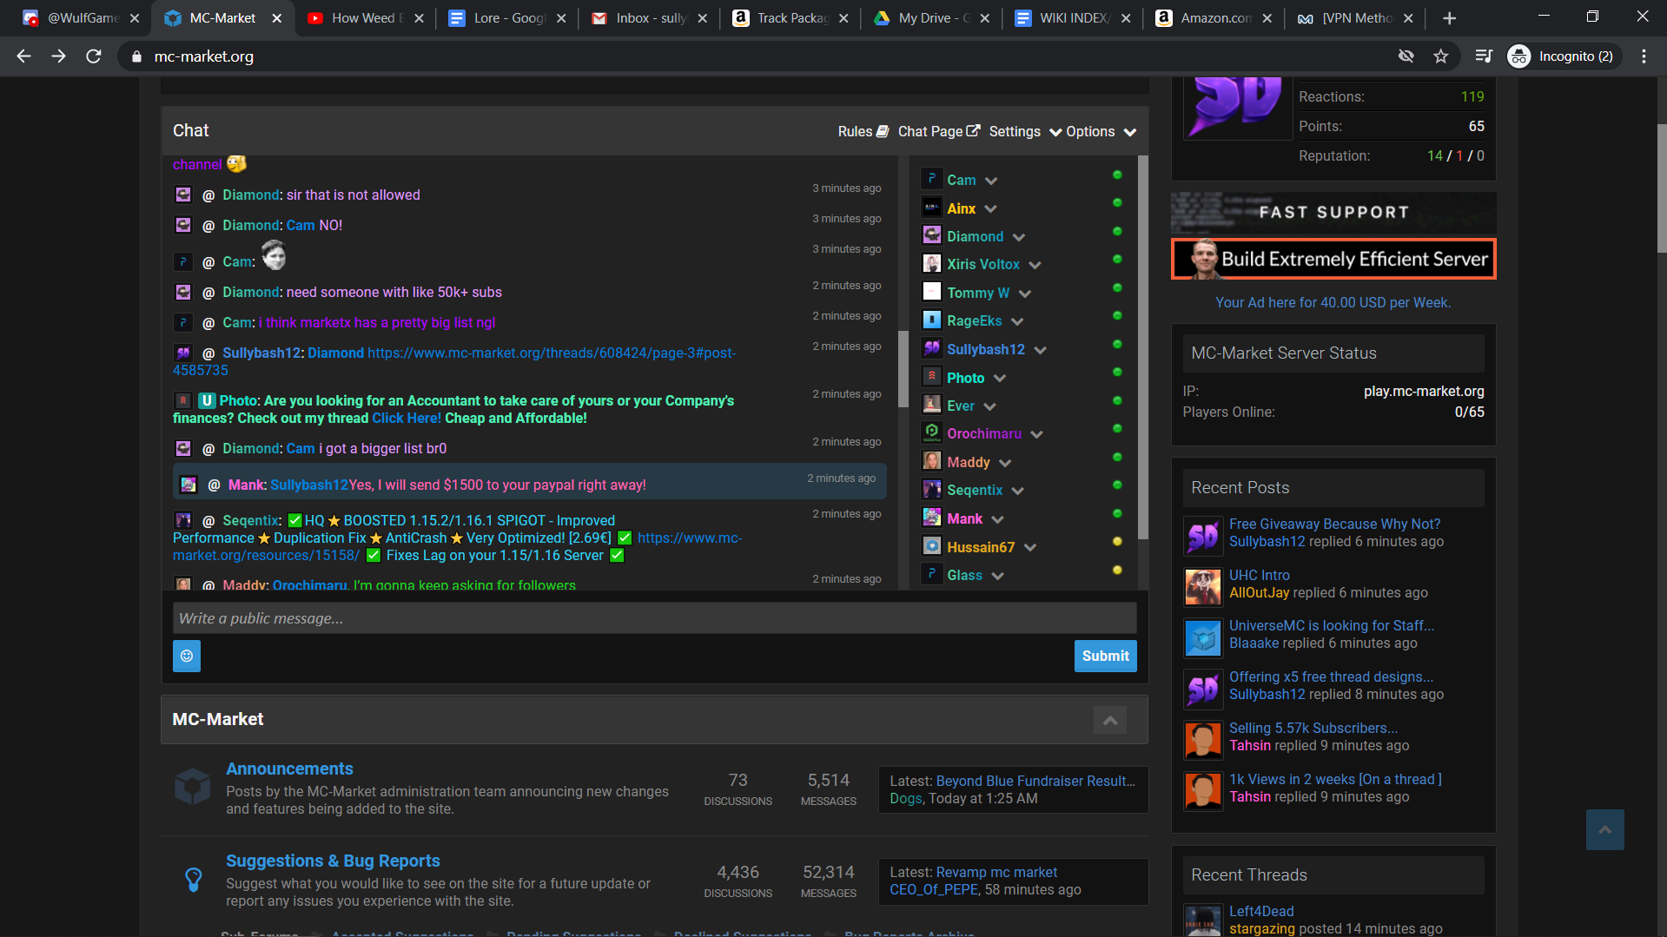Click the Suggestions lightbulb forum icon
The width and height of the screenshot is (1667, 937).
coord(193,880)
